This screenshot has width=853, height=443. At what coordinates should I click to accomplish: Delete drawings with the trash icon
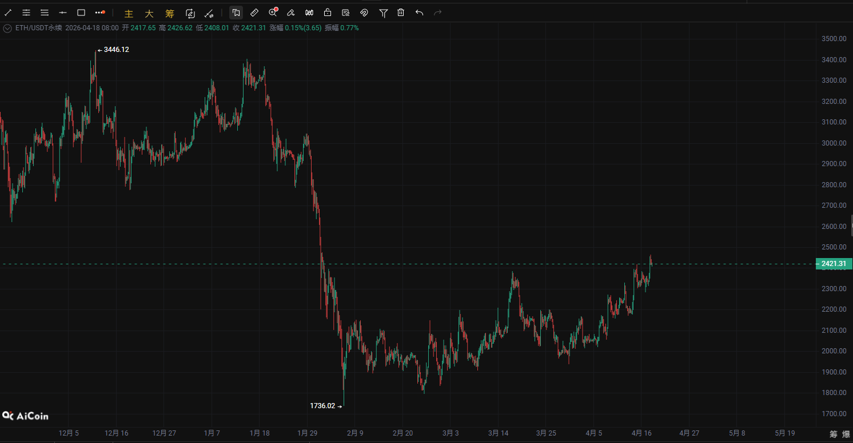tap(401, 13)
